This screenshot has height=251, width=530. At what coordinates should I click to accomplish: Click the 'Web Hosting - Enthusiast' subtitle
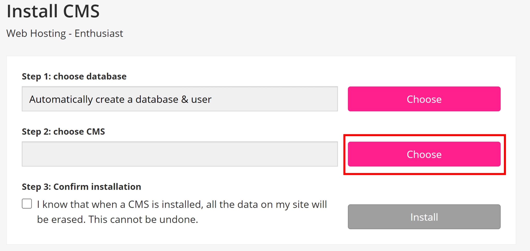coord(65,34)
